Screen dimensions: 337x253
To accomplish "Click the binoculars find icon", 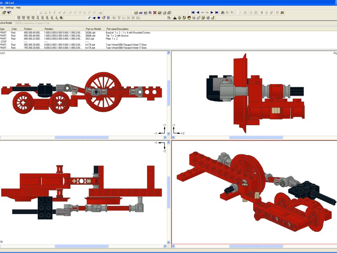I will pyautogui.click(x=223, y=13).
